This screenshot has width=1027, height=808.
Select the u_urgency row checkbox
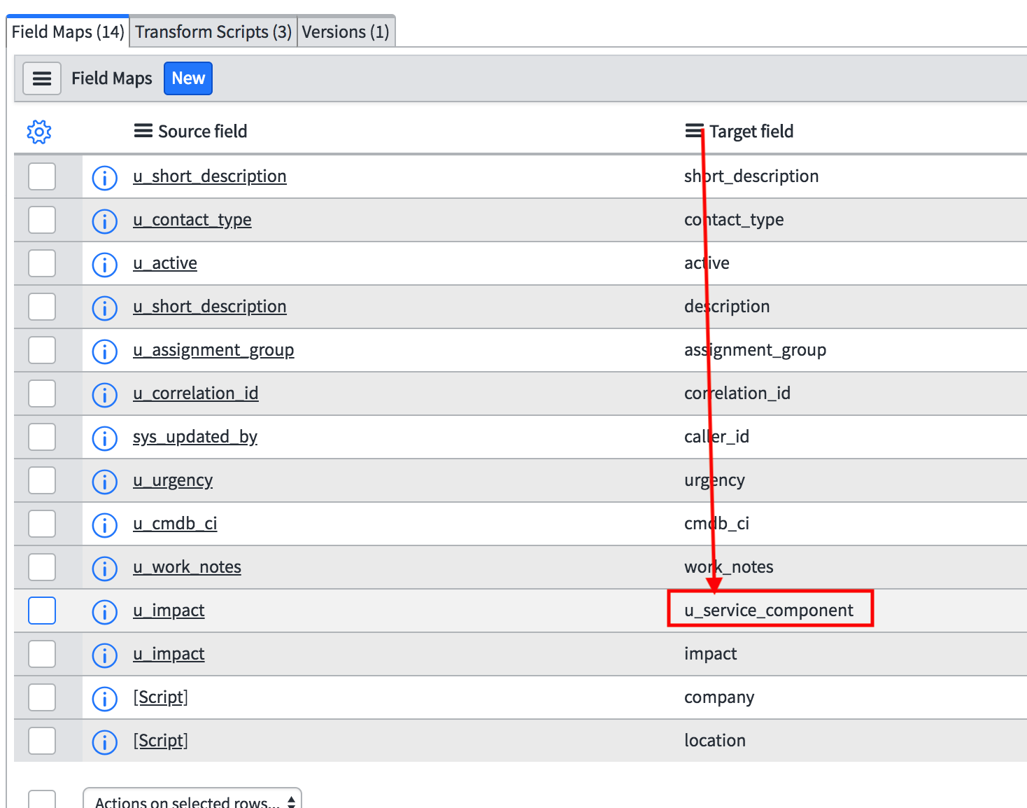pyautogui.click(x=42, y=481)
